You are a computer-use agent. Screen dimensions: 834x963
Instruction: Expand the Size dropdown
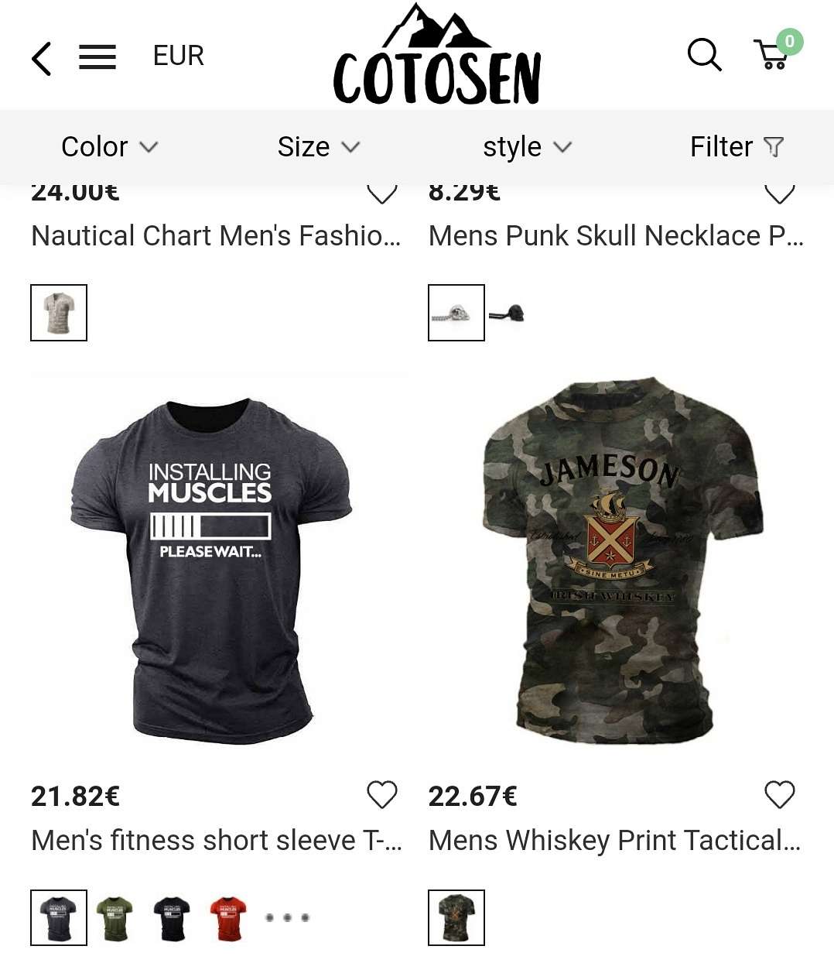tap(319, 146)
